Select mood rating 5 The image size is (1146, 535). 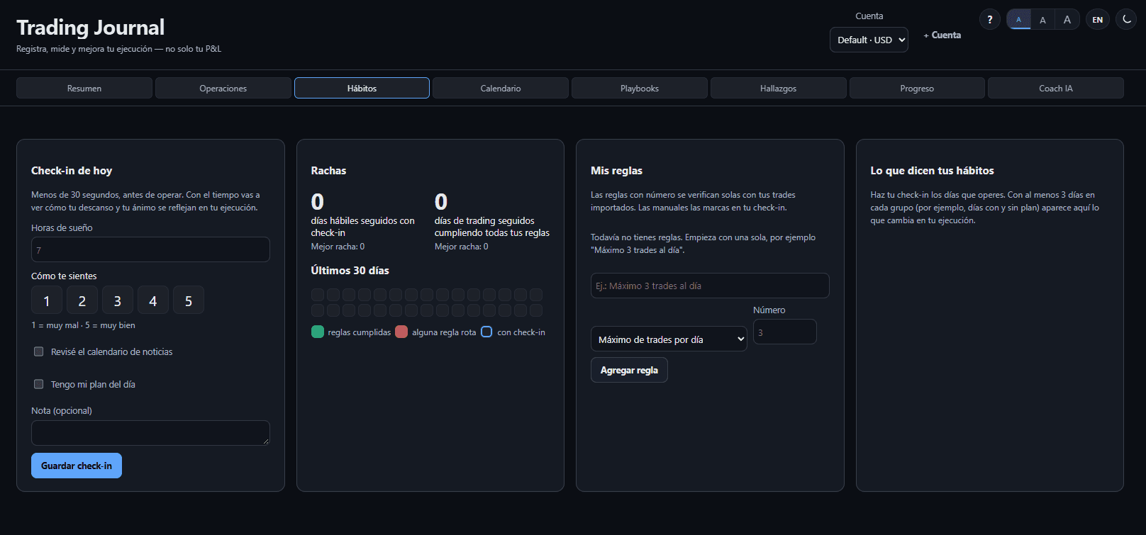(x=189, y=300)
